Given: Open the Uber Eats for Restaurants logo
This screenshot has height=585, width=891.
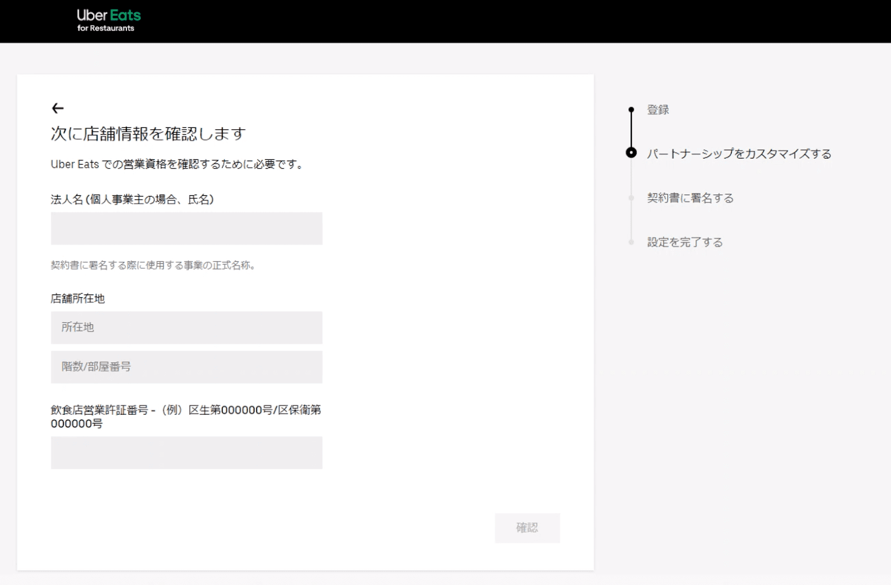Looking at the screenshot, I should pyautogui.click(x=109, y=20).
